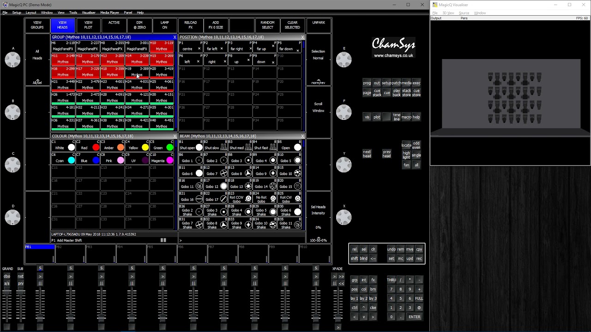Image resolution: width=591 pixels, height=332 pixels.
Task: Toggle the high light button
Action: (x=406, y=155)
